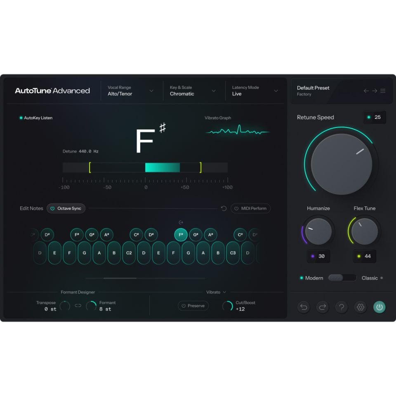The width and height of the screenshot is (396, 396).
Task: Click the Formant Designer label
Action: [x=78, y=292]
